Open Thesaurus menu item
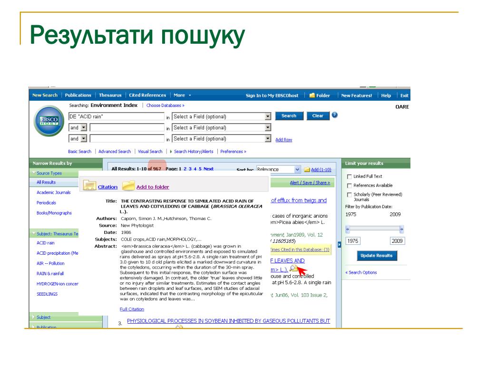The height and width of the screenshot is (365, 487). click(110, 95)
